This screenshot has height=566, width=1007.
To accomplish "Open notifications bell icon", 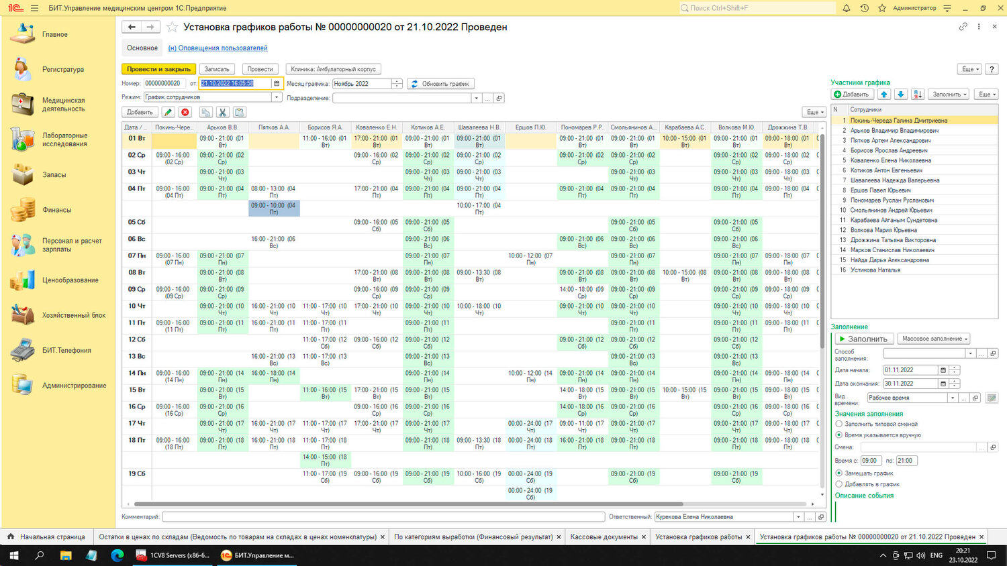I will pyautogui.click(x=847, y=8).
